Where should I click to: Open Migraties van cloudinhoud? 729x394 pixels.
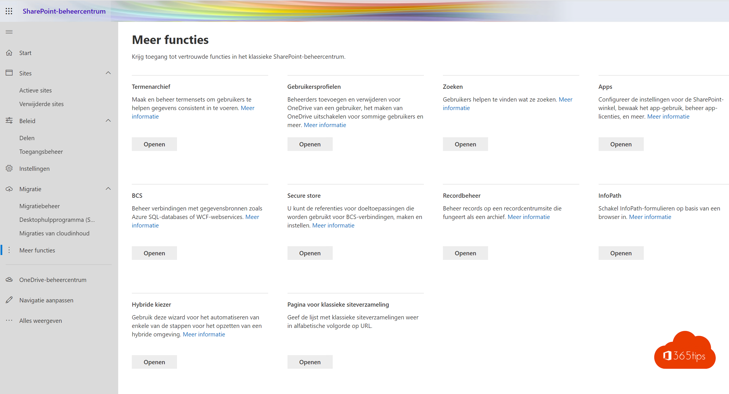[54, 233]
